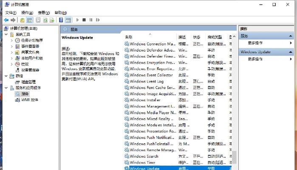Click gear icon beside Windows Presentation Foundation

click(x=127, y=131)
